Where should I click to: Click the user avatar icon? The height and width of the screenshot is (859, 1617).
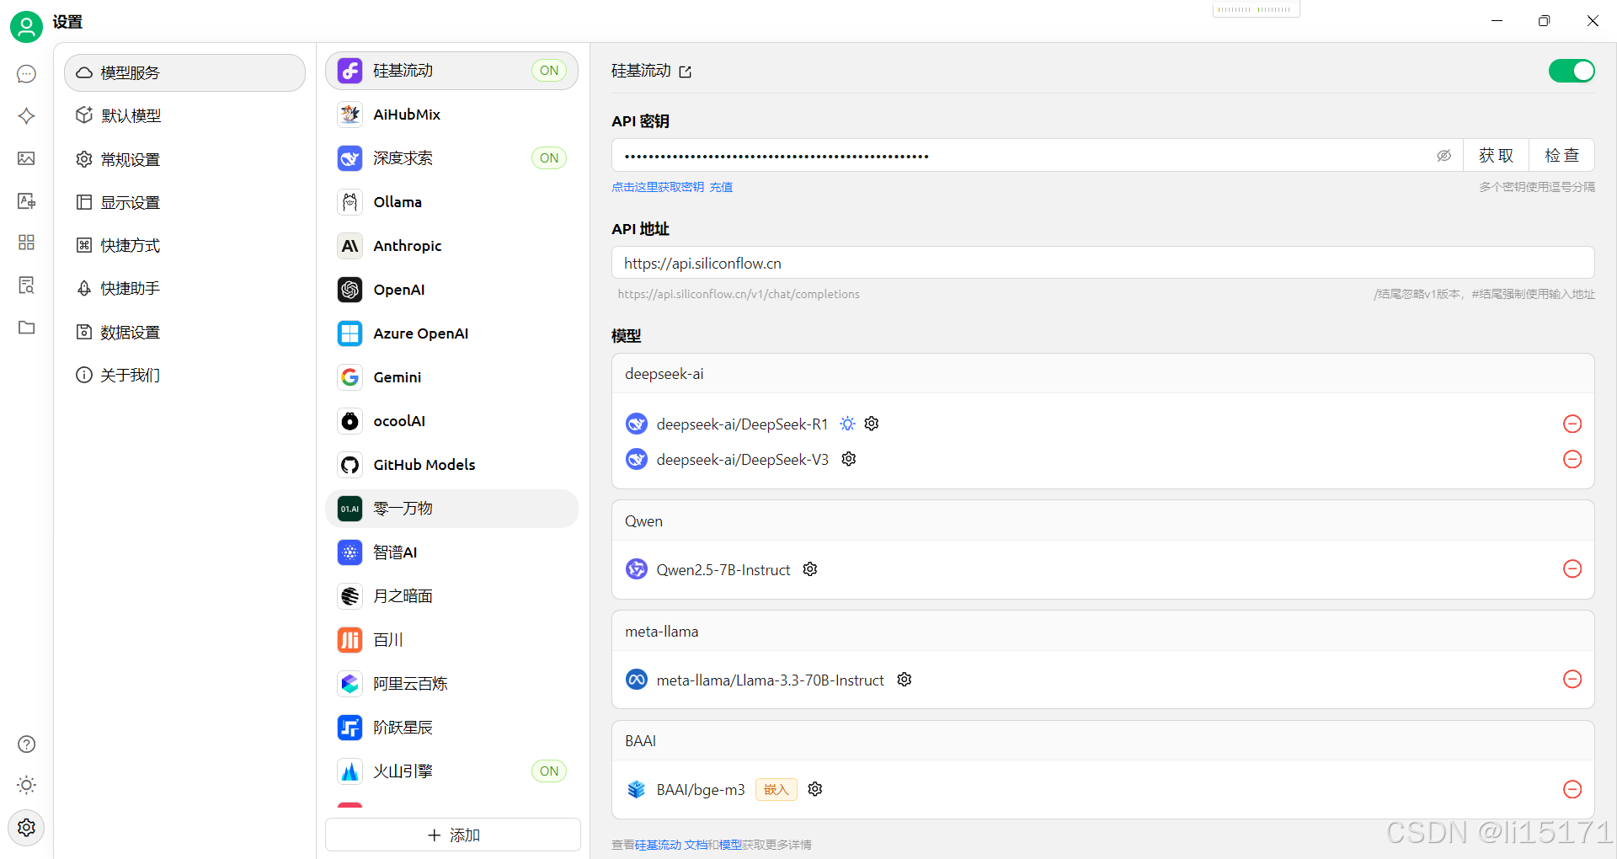pos(26,26)
